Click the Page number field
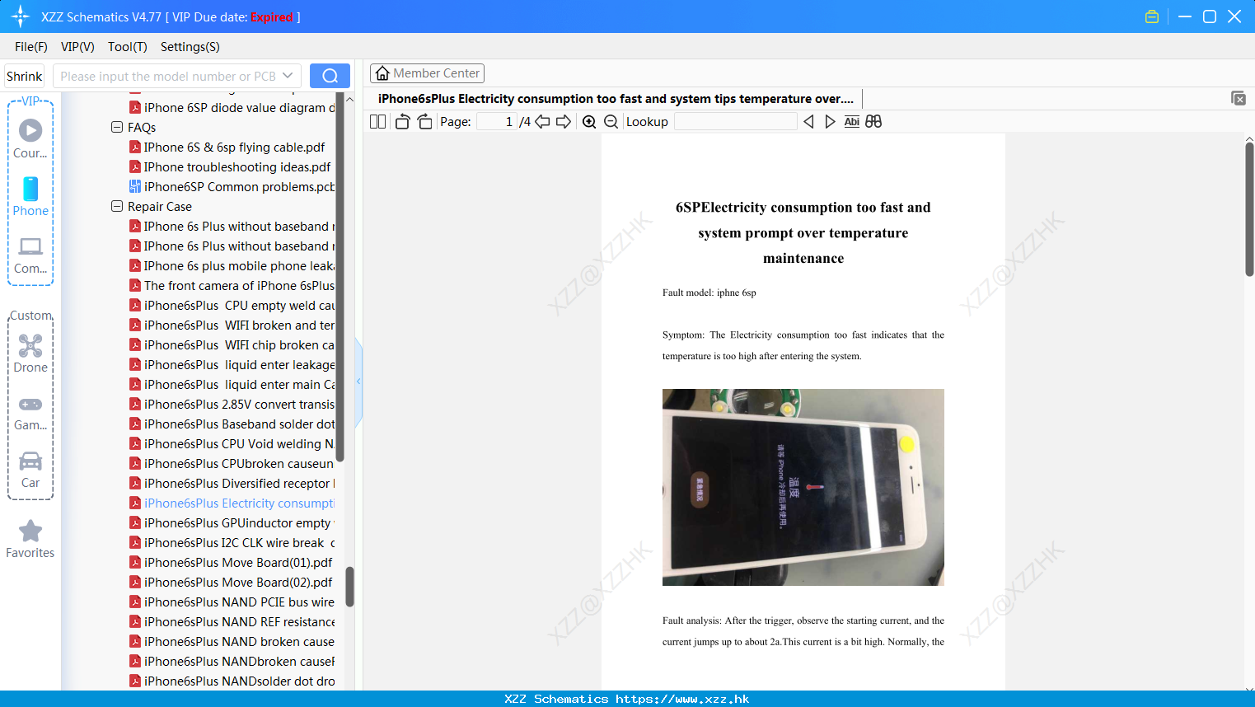 [497, 121]
